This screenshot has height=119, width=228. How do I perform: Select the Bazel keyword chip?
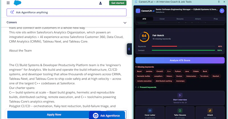(x=139, y=71)
